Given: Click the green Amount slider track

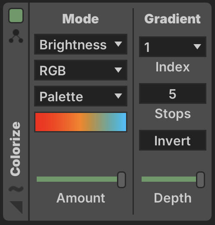Looking at the screenshot, I should click(x=77, y=179).
